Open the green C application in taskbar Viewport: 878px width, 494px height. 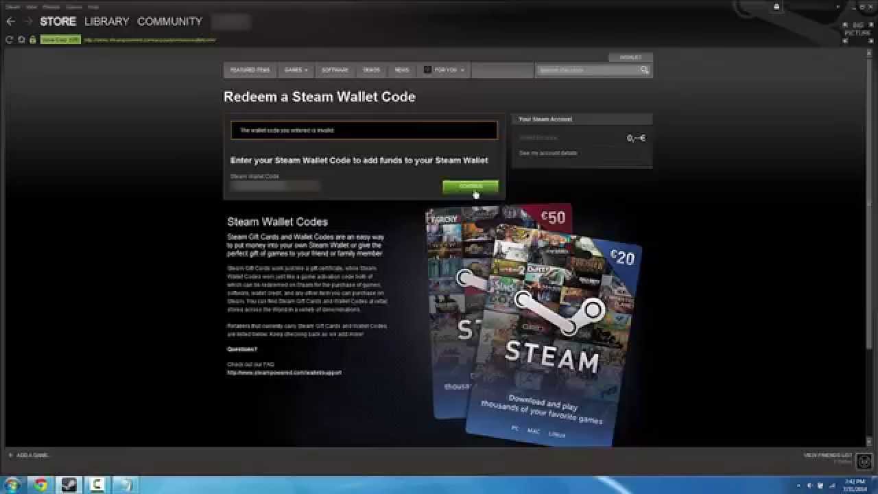[96, 485]
